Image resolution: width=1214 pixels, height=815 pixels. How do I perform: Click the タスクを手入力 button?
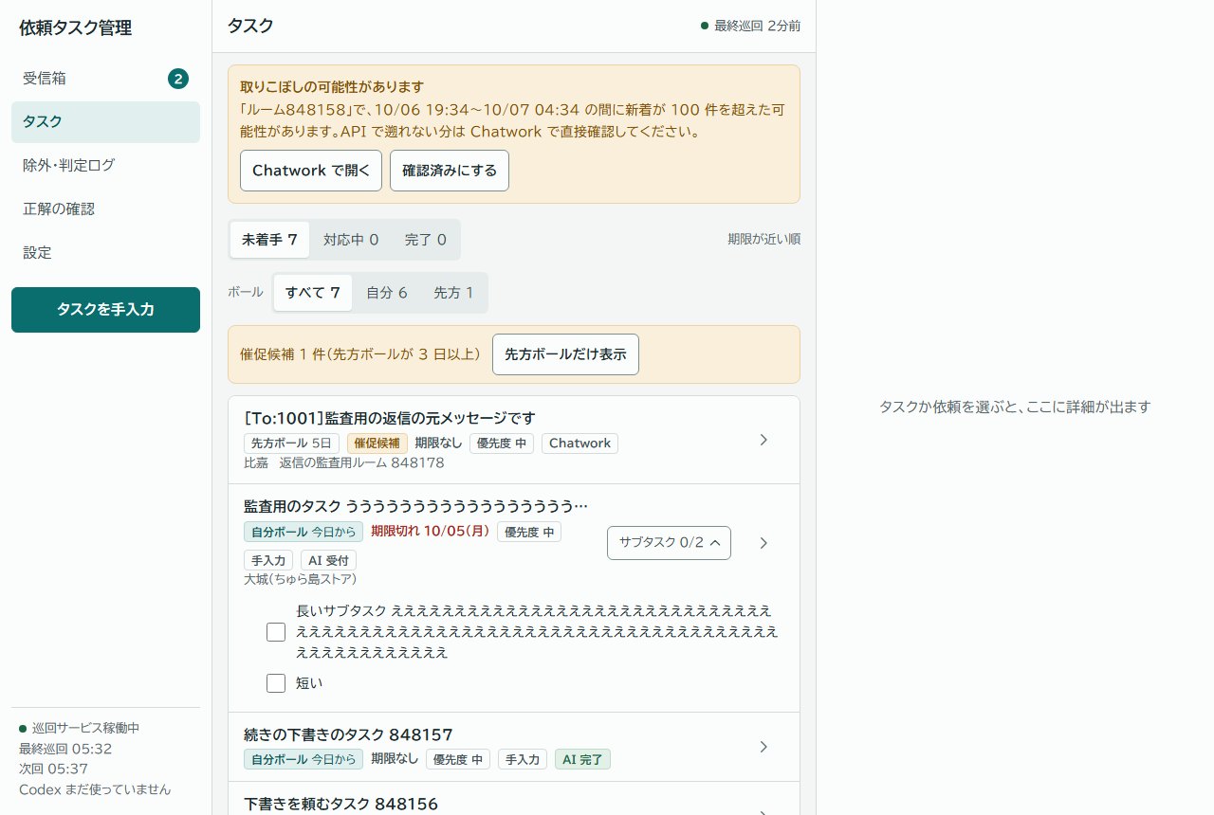pyautogui.click(x=105, y=310)
